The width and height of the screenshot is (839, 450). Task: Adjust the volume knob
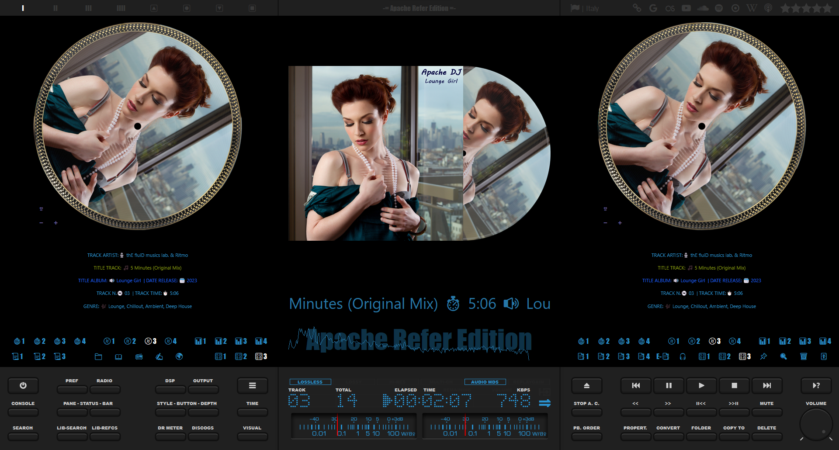[816, 424]
